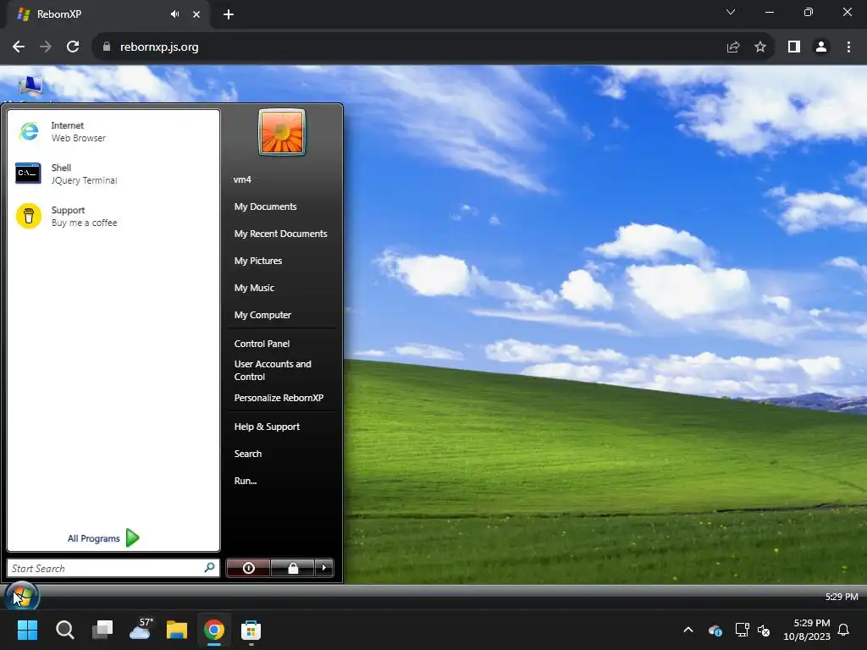Click the magnifier icon in Start Search
Image resolution: width=867 pixels, height=650 pixels.
click(x=210, y=568)
